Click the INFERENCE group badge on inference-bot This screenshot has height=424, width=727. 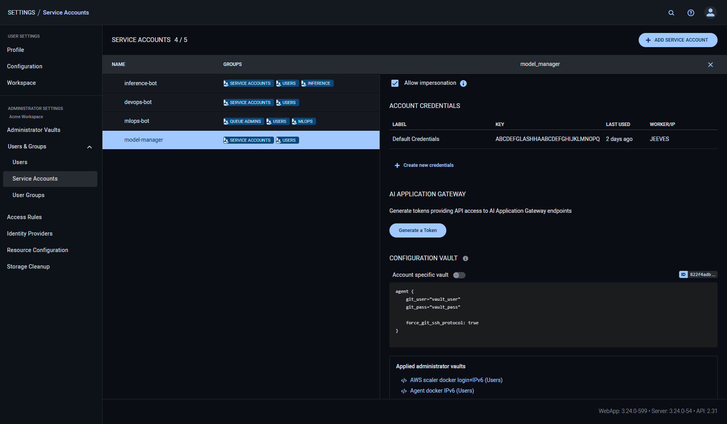(317, 83)
